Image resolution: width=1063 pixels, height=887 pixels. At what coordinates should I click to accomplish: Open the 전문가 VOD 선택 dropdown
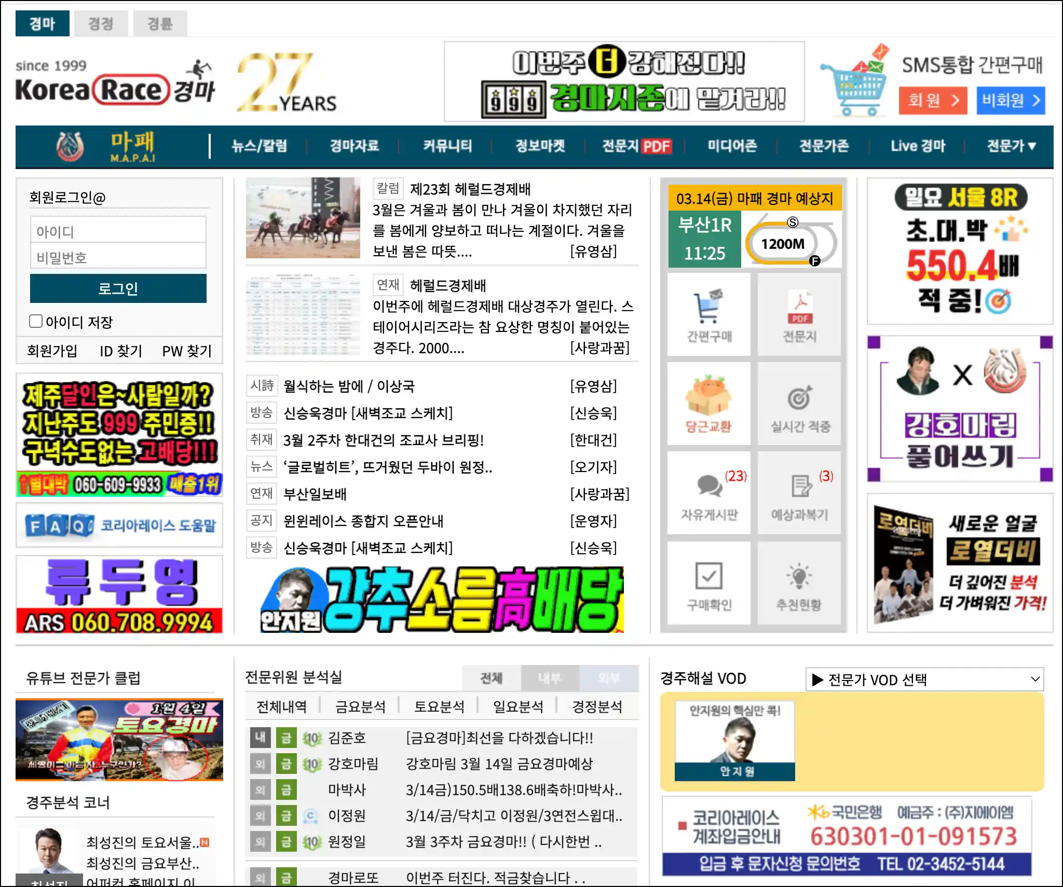[924, 680]
